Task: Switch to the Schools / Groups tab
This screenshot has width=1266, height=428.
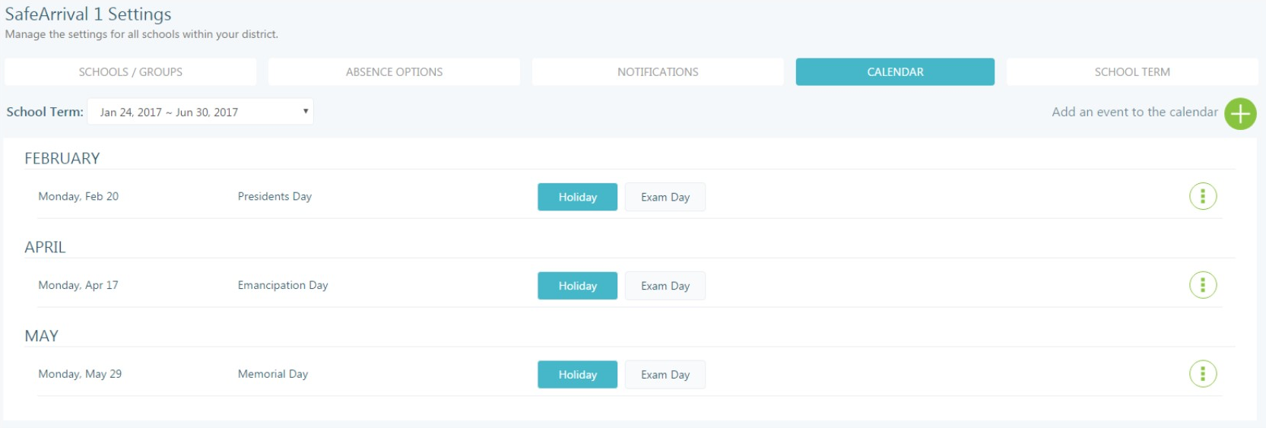Action: coord(130,72)
